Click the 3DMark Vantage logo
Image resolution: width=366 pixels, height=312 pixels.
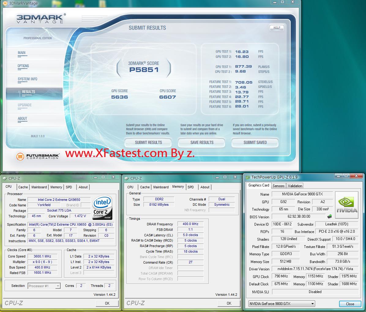[x=40, y=18]
